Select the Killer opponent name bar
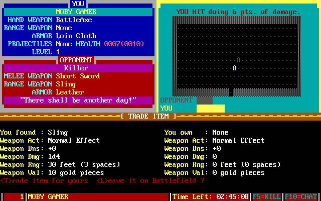This screenshot has height=201, width=321. (78, 68)
